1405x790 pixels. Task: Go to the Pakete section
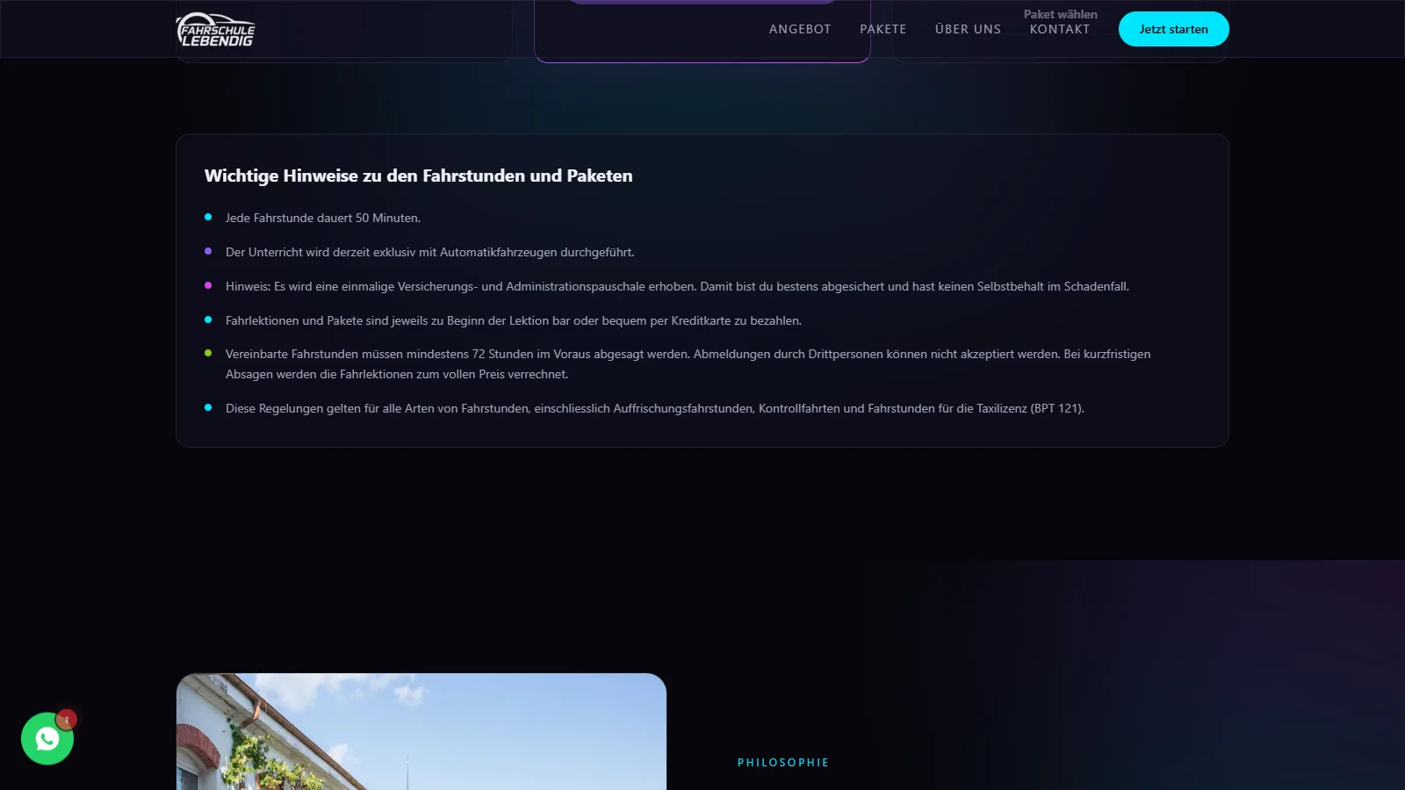click(x=883, y=29)
